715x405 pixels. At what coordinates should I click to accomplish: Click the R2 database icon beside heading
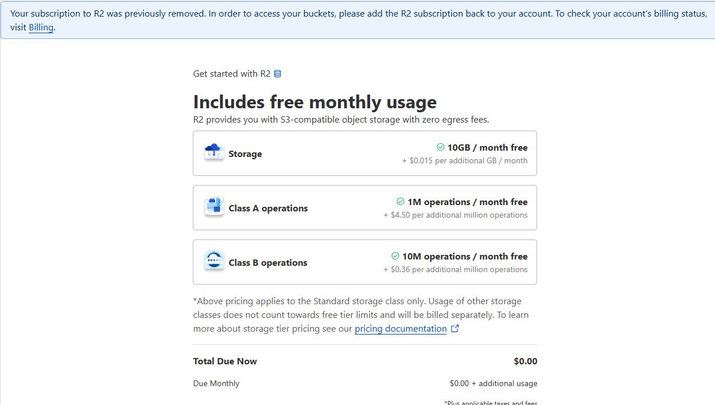tap(278, 73)
